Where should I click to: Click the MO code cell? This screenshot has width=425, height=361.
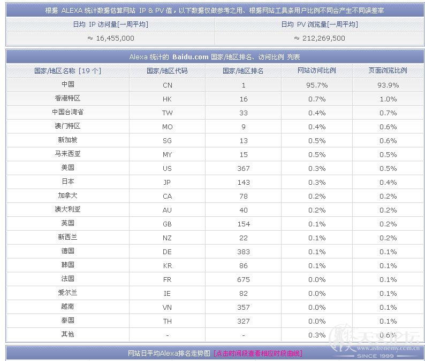point(167,127)
